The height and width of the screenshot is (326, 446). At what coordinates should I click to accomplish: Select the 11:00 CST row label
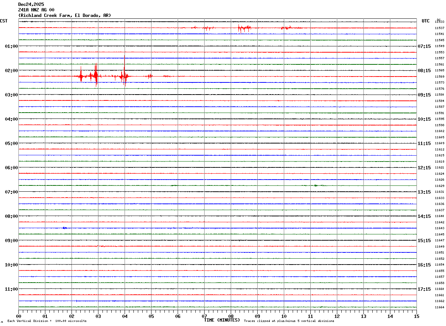[x=11, y=289]
